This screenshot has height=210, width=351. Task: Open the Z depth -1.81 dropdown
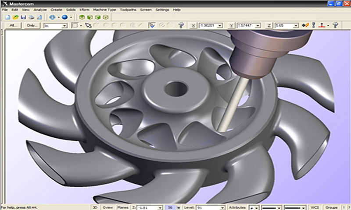(x=160, y=208)
